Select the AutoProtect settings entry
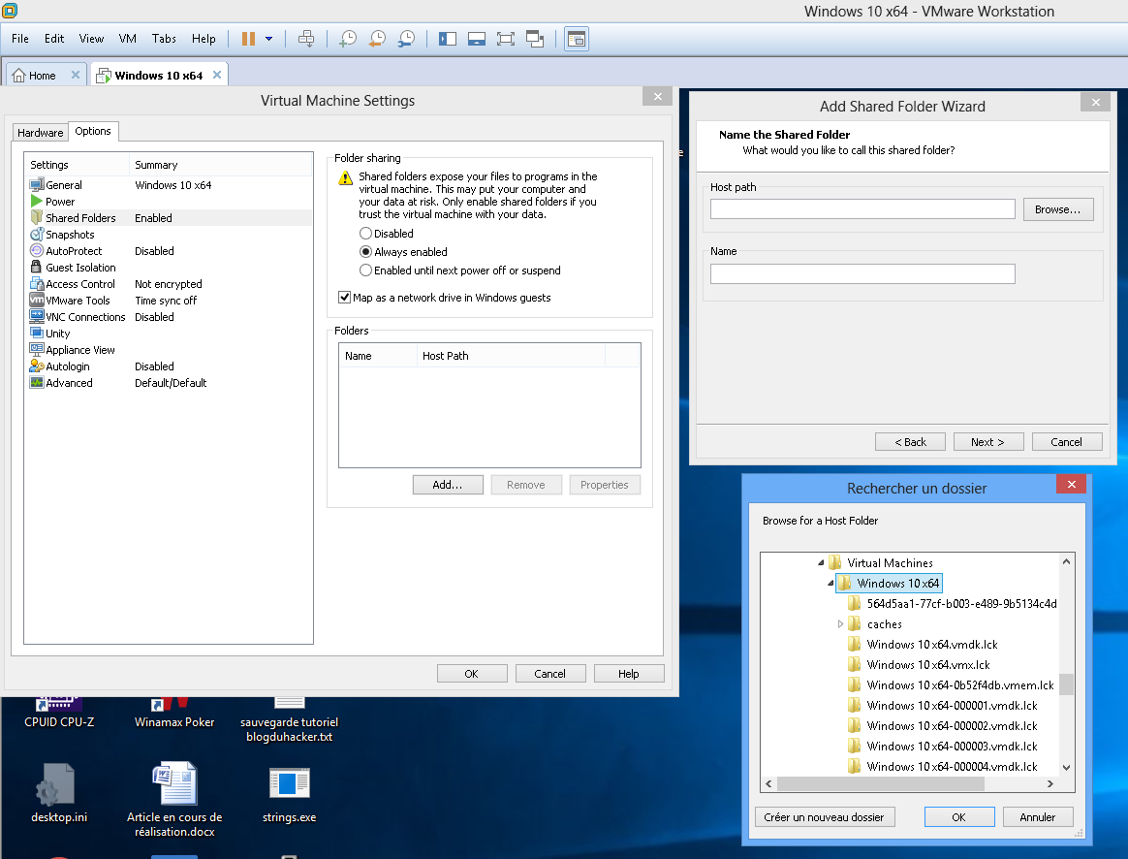 click(x=169, y=251)
